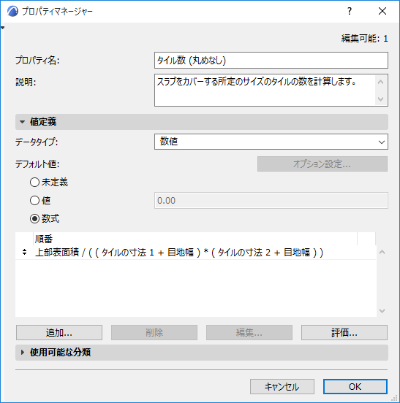Select the 数式 radio button

[35, 219]
